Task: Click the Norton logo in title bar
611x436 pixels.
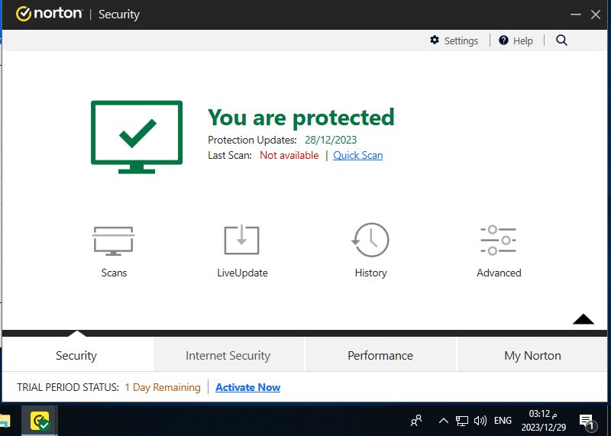Action: coord(49,14)
